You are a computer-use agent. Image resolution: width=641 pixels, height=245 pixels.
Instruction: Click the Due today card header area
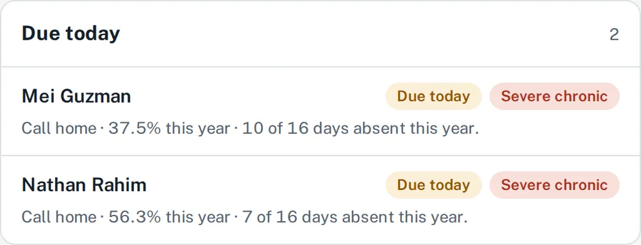pyautogui.click(x=320, y=34)
